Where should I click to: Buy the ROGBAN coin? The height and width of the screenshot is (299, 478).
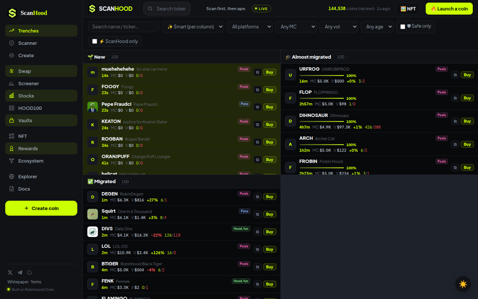tap(270, 142)
